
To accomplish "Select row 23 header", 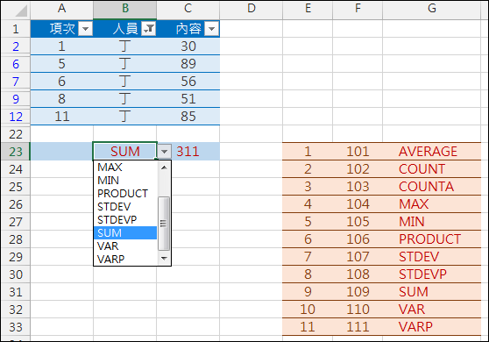I will 16,152.
